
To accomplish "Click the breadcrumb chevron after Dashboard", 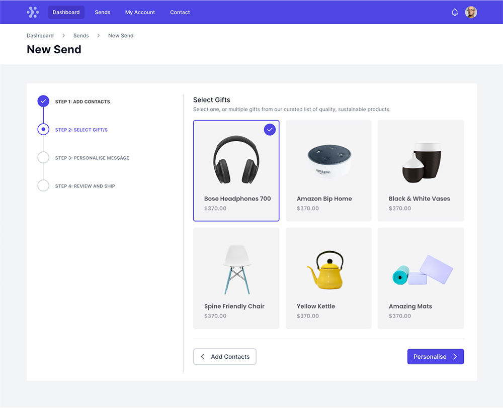I will coord(63,36).
